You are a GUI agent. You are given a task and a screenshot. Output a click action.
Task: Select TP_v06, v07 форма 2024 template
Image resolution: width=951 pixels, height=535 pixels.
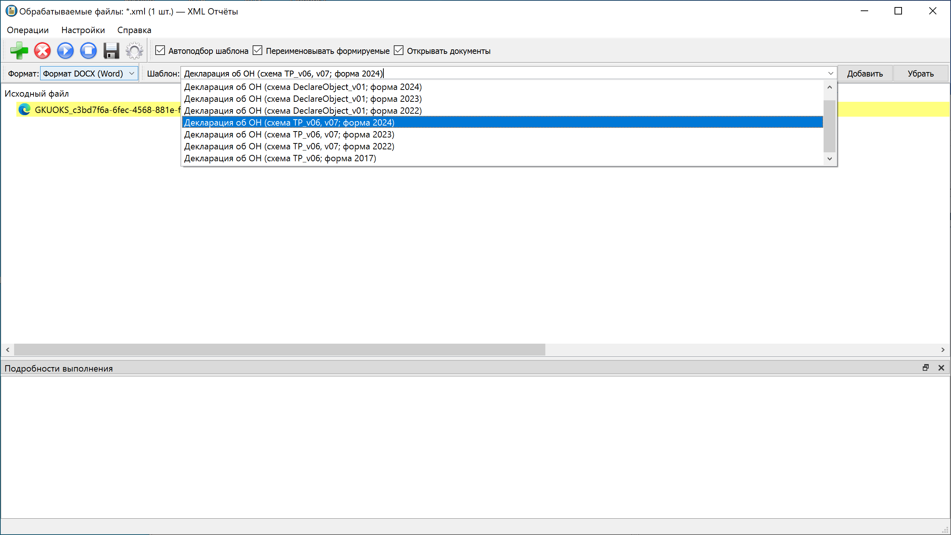[x=502, y=123]
